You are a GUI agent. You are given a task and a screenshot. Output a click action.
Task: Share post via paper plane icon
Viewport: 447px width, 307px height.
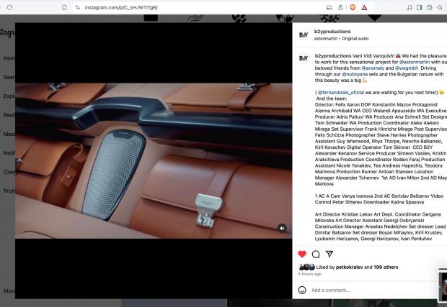[329, 254]
